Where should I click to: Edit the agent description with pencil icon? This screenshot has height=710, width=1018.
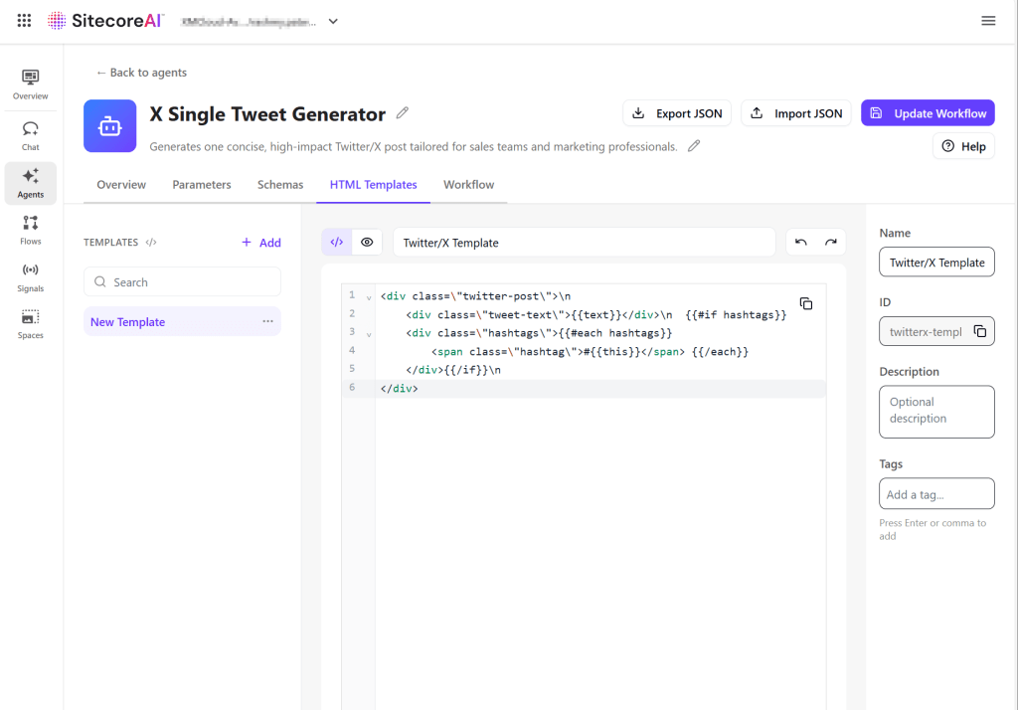(x=694, y=146)
